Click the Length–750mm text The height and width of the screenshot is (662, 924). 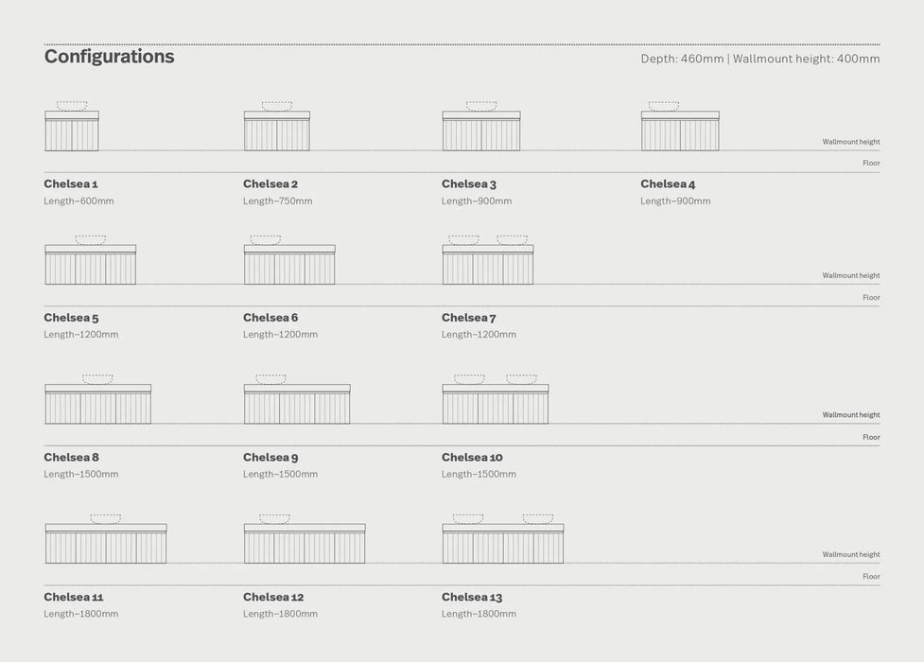[x=277, y=201]
